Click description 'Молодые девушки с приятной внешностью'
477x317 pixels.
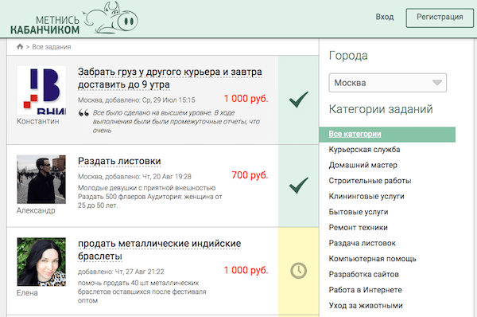click(146, 188)
